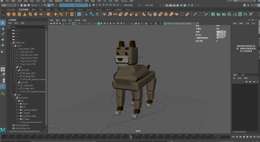Image resolution: width=260 pixels, height=142 pixels.
Task: Activate the Scale tool in toolbox
Action: tap(3, 51)
